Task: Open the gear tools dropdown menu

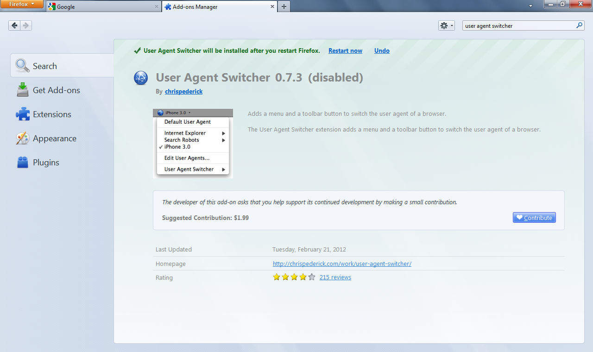Action: 447,25
